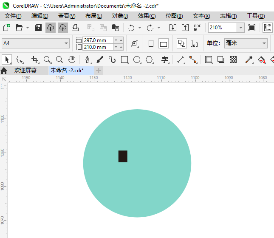This screenshot has width=274, height=238.
Task: Select the Text 字 tool
Action: coord(165,60)
